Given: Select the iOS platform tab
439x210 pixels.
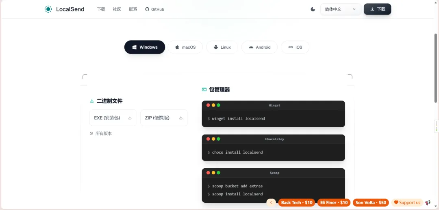Looking at the screenshot, I should [x=295, y=47].
